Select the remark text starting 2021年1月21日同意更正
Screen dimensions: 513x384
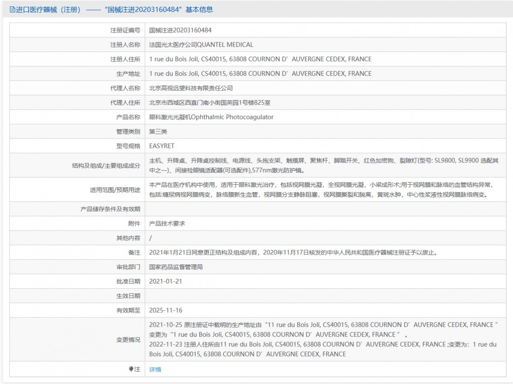[293, 252]
